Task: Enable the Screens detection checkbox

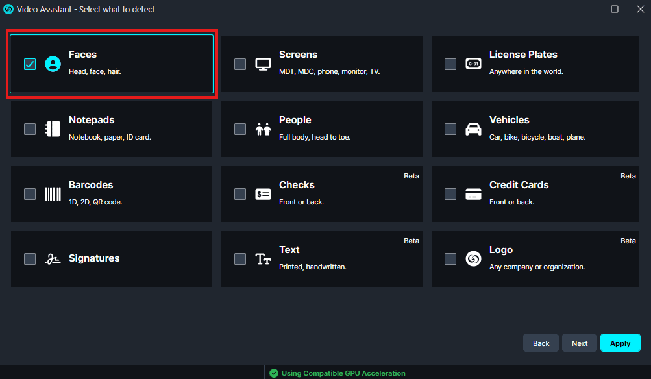Action: (x=240, y=64)
